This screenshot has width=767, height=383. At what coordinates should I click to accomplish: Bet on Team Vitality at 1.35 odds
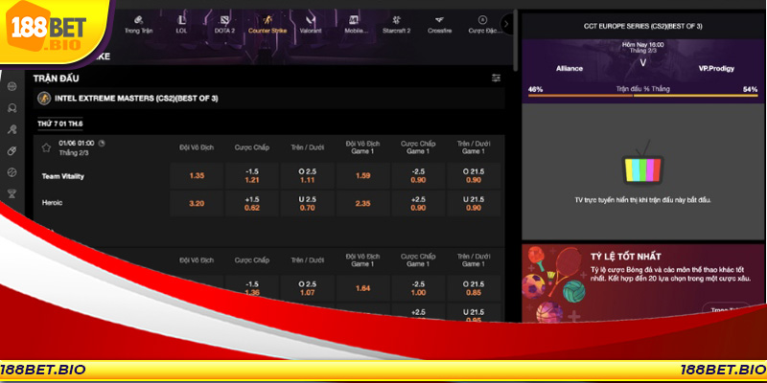point(197,176)
